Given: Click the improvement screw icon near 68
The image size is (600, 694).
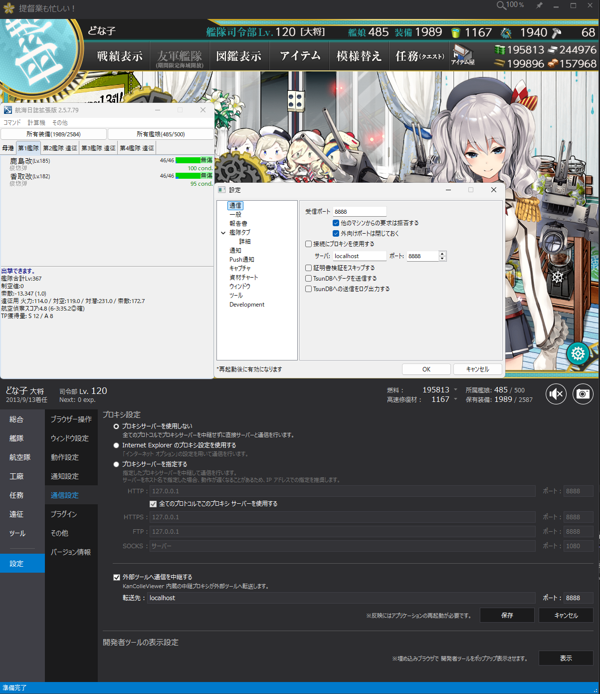Looking at the screenshot, I should coord(557,33).
